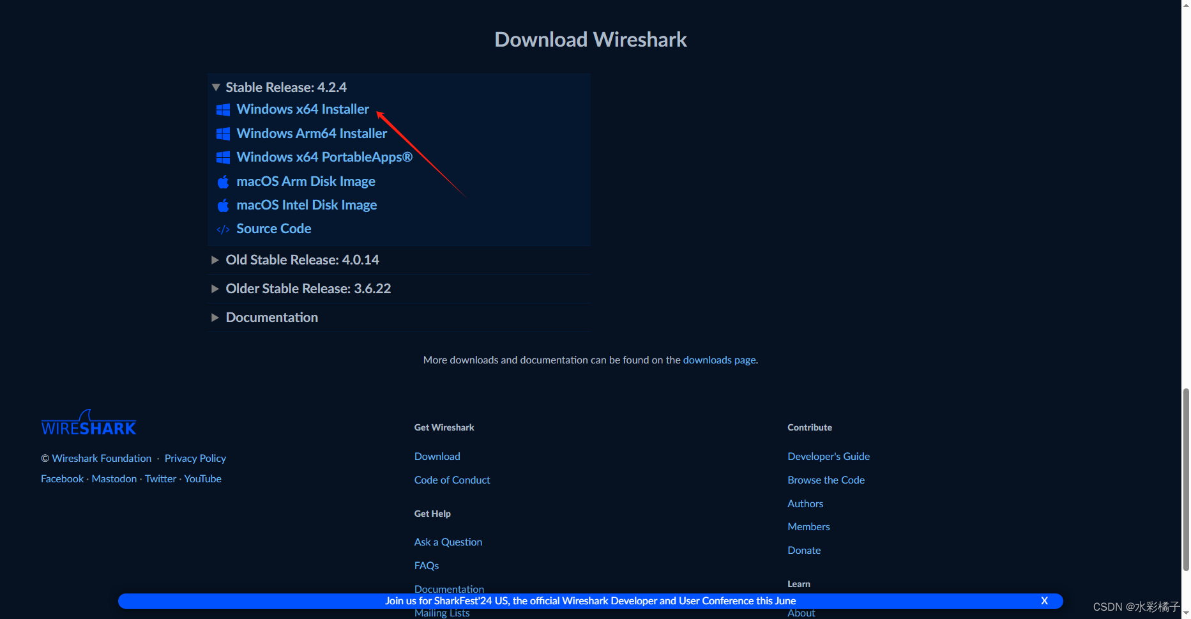Click the code brackets icon beside Source Code
Viewport: 1191px width, 619px height.
click(223, 229)
